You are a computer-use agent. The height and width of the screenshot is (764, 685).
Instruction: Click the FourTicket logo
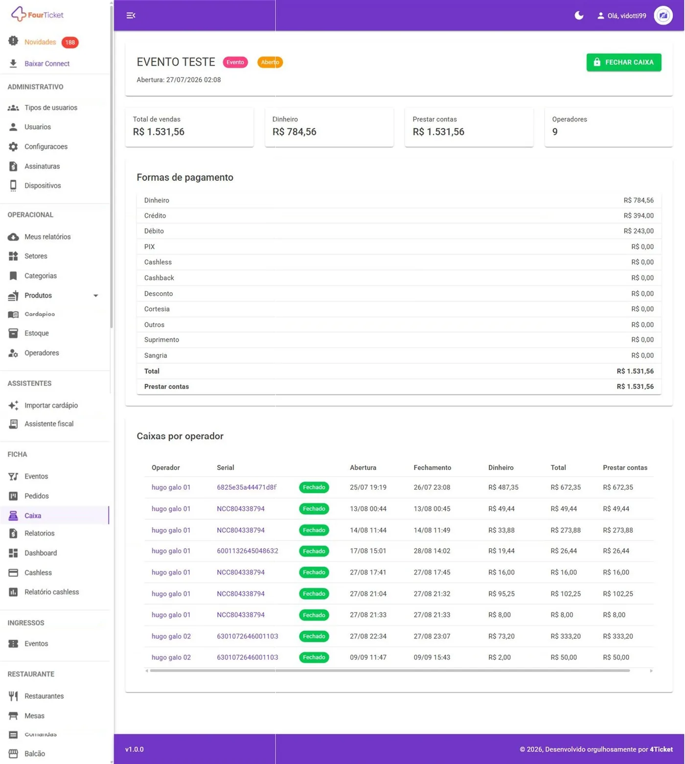pos(38,14)
